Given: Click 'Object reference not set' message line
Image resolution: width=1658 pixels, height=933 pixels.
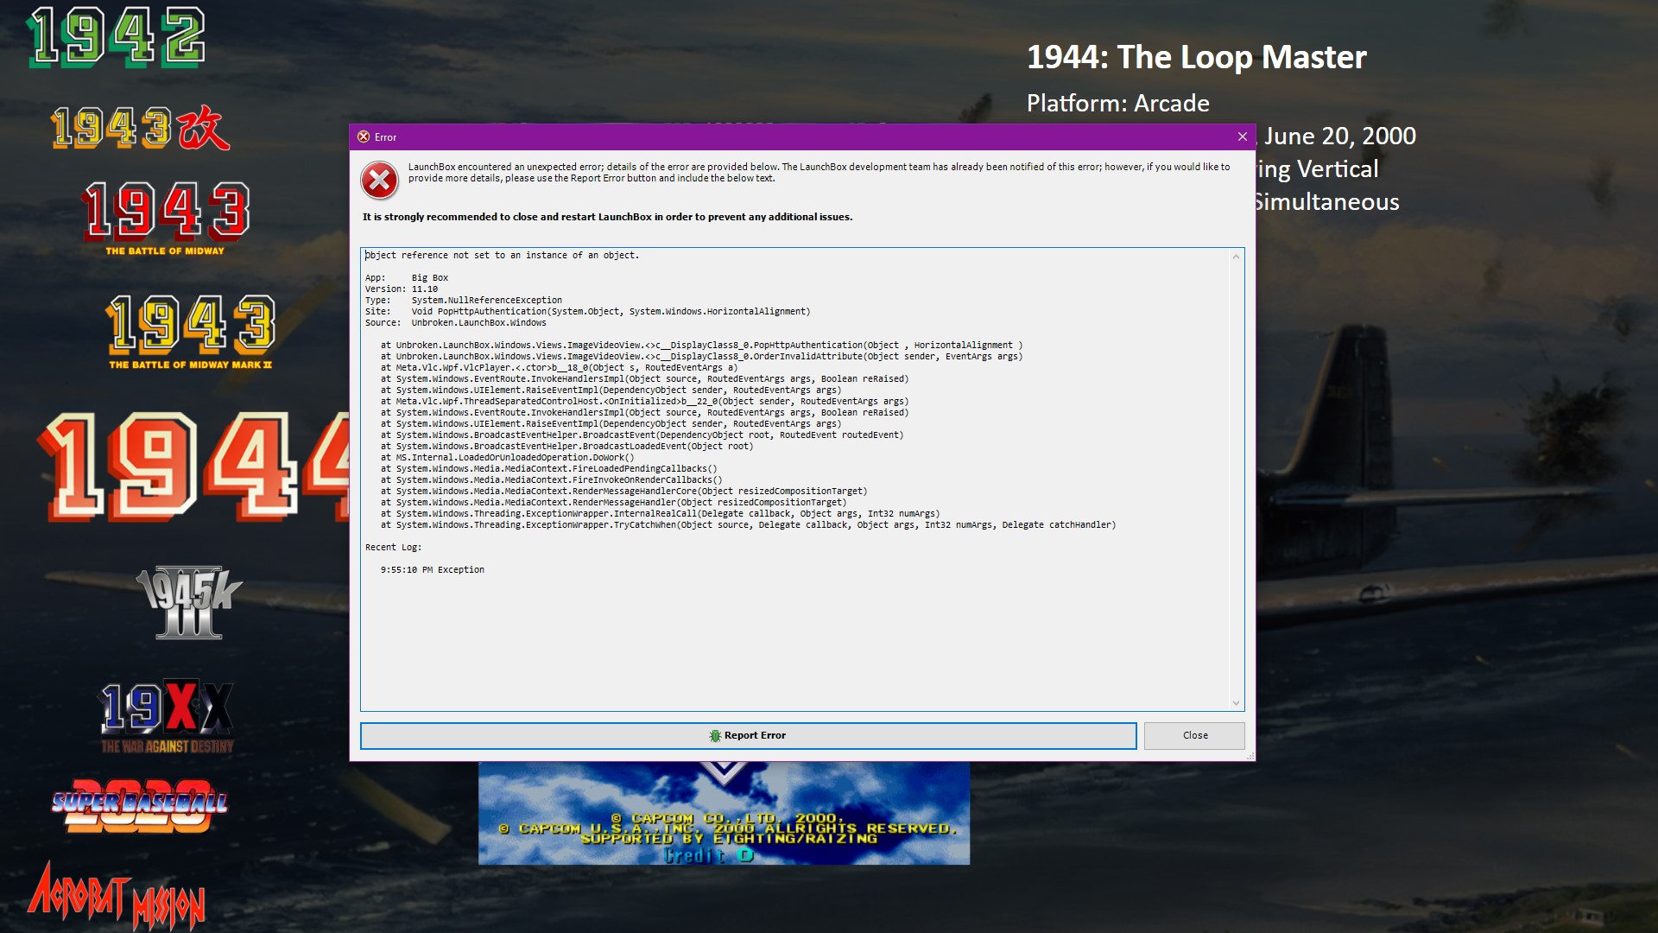Looking at the screenshot, I should [502, 255].
